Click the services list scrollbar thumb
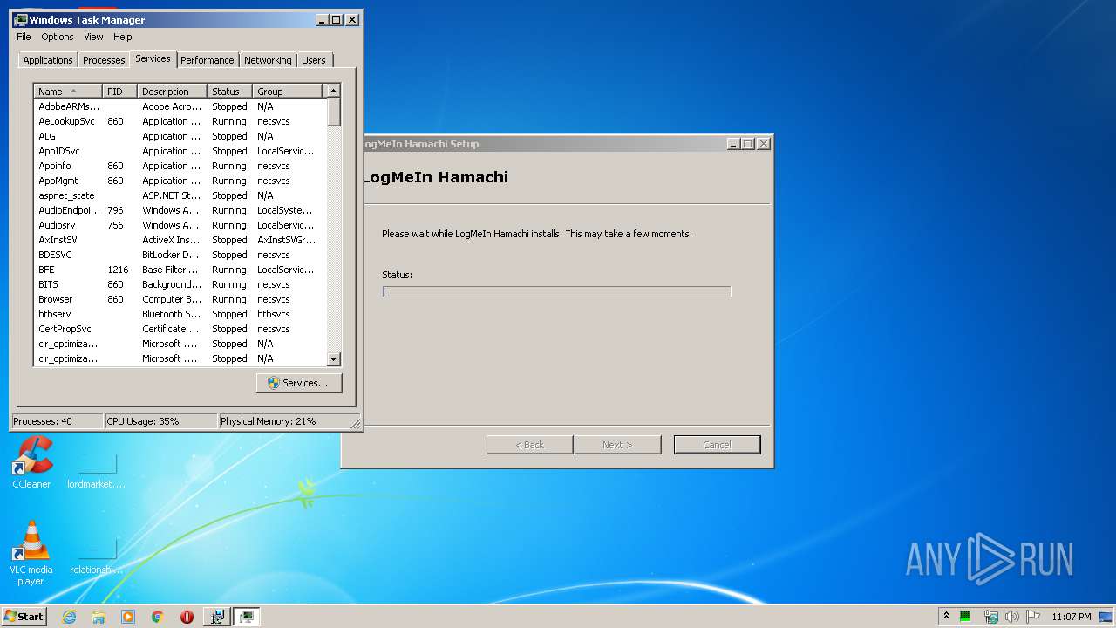1116x628 pixels. coord(333,112)
